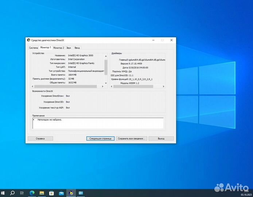Open the Windows Start menu

coord(3,193)
